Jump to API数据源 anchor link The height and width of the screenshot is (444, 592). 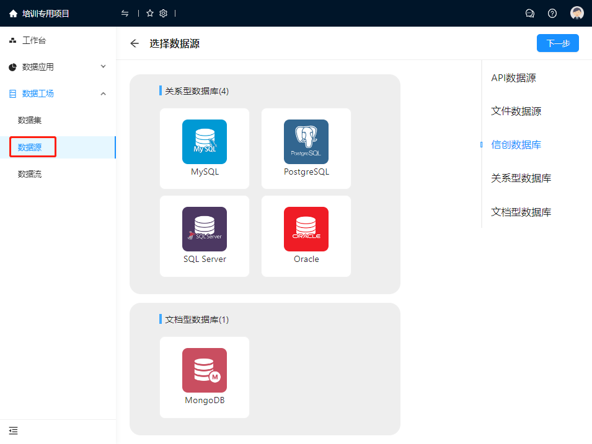tap(513, 78)
